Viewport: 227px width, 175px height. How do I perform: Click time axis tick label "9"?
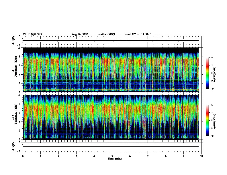click(183, 156)
